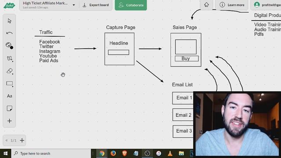This screenshot has width=281, height=158.
Task: Open the profitwithgar user account menu
Action: 266,5
